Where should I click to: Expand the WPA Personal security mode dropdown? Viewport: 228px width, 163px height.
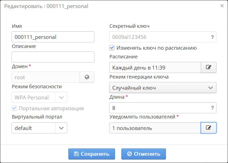click(x=61, y=98)
